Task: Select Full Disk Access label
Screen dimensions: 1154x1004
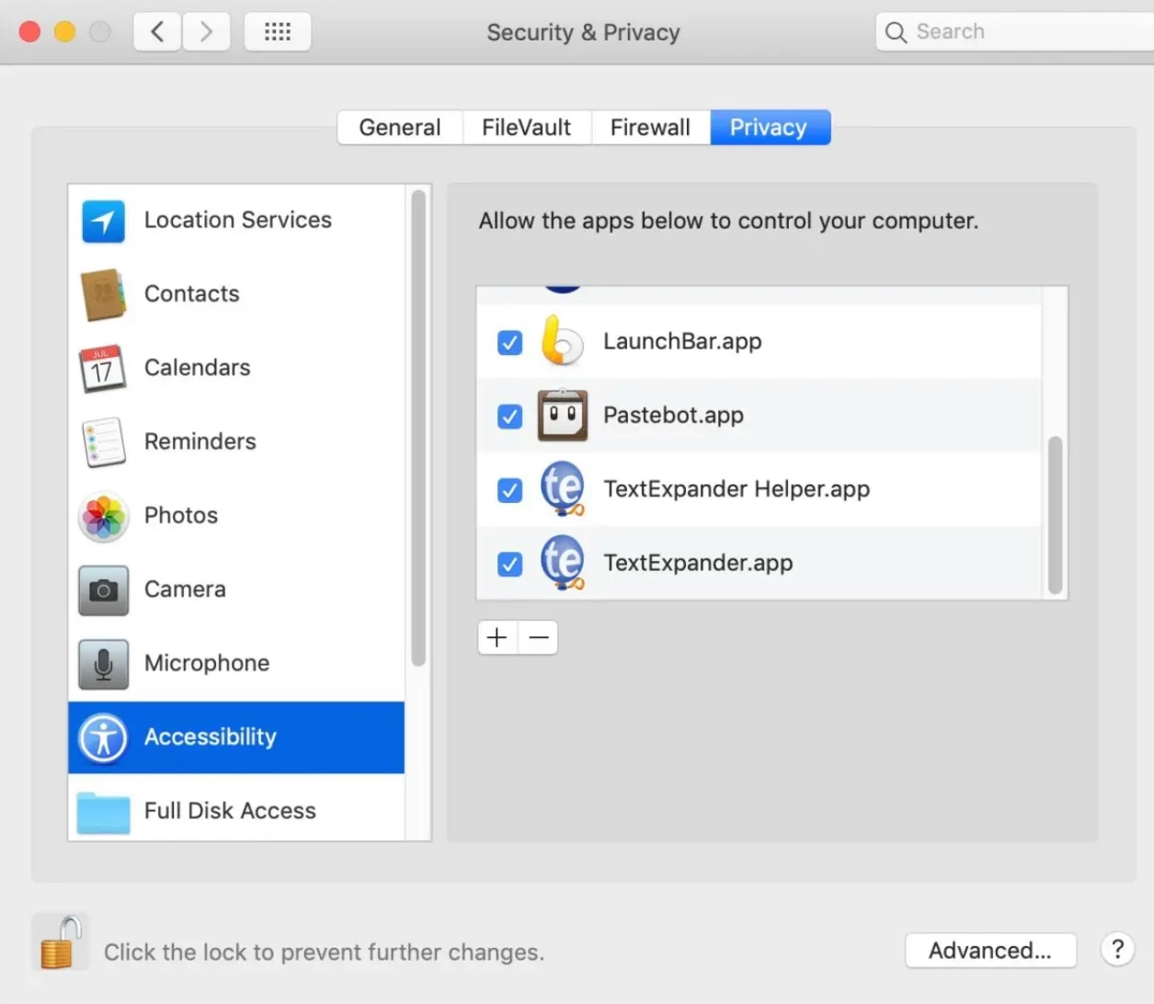Action: point(230,811)
